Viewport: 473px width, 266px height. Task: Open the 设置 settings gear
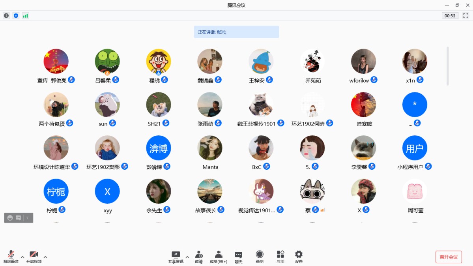[299, 257]
